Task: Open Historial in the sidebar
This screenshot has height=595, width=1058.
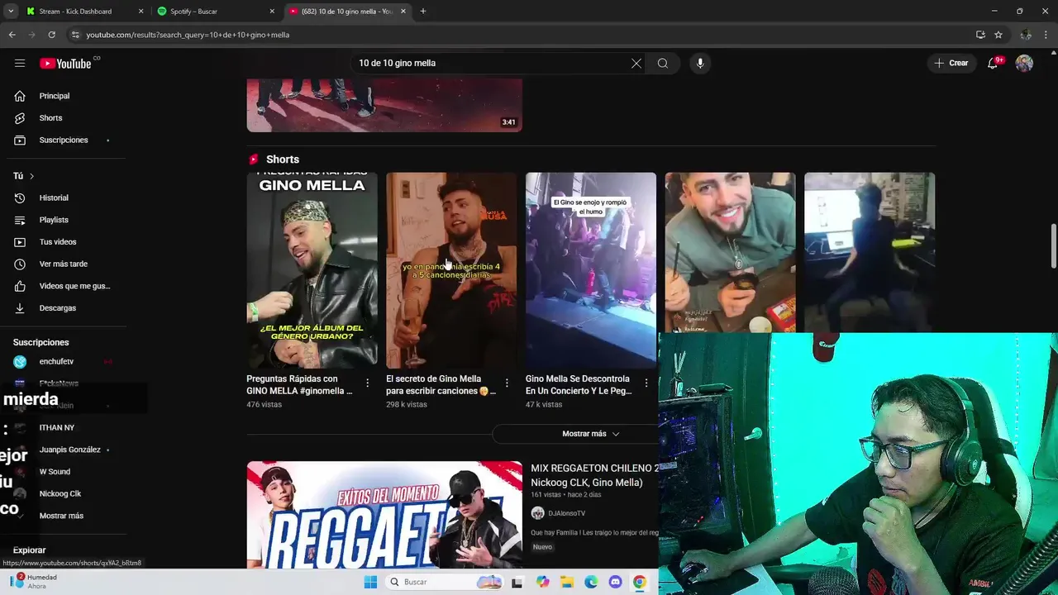Action: click(54, 198)
